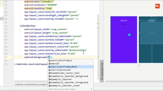
Task: Toggle fold marker at closing constraintlayout tag
Action: pos(13,64)
